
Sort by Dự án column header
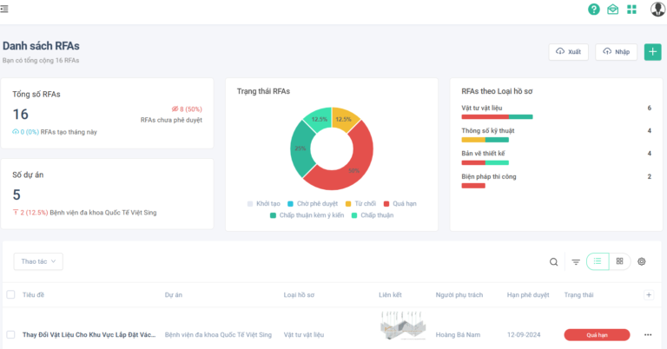(174, 294)
